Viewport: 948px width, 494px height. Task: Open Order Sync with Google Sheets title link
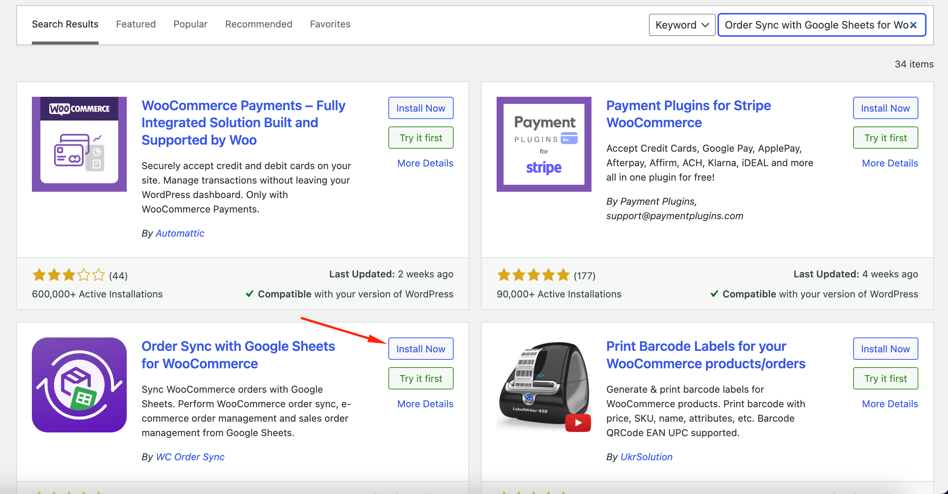238,355
